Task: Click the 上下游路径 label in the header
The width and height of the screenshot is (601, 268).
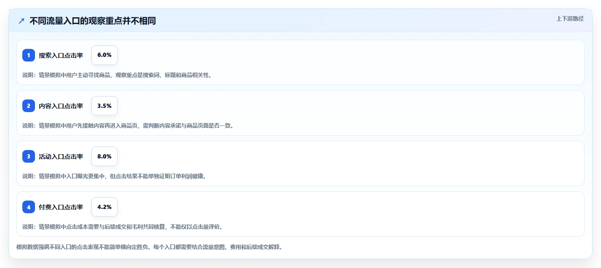Action: tap(570, 19)
